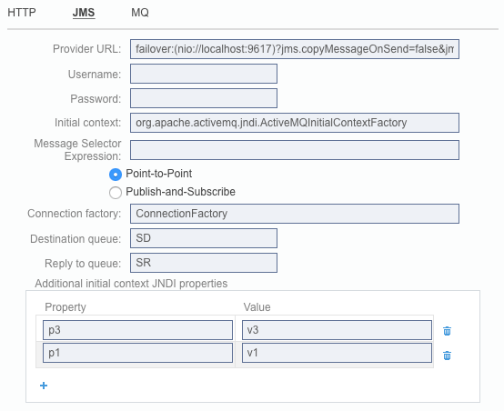Edit the Initial context field
The image size is (504, 411).
point(295,123)
